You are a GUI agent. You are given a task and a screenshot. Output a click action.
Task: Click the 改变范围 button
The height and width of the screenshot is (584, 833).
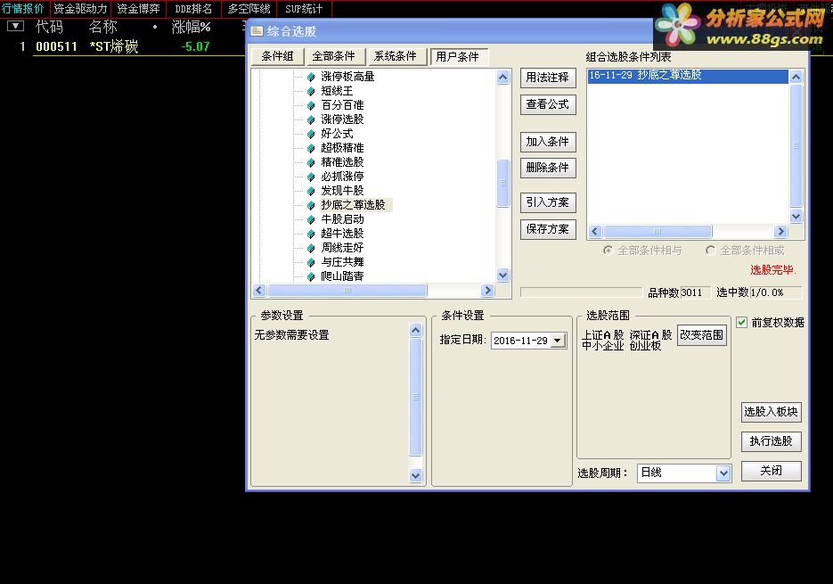coord(702,335)
